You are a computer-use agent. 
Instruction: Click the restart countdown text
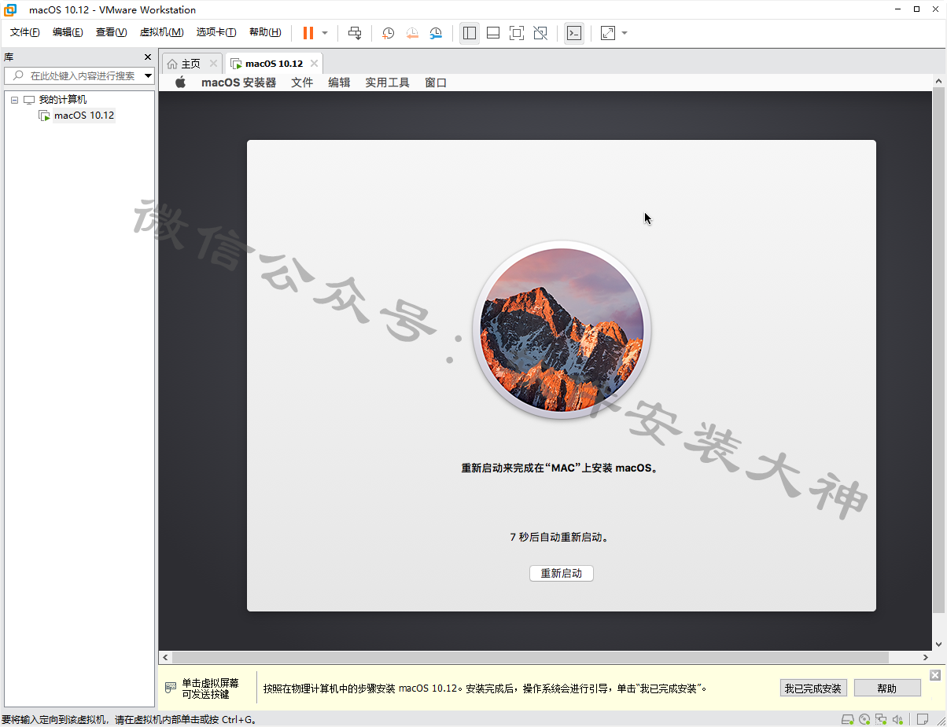[x=562, y=538]
